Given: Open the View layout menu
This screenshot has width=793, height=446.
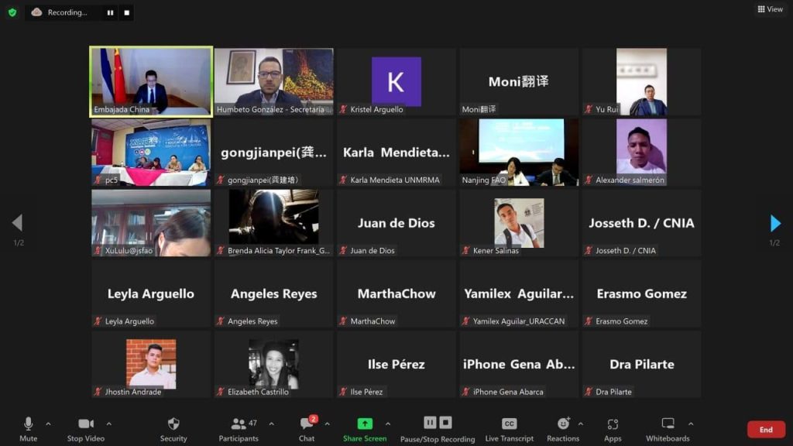Looking at the screenshot, I should coord(770,9).
